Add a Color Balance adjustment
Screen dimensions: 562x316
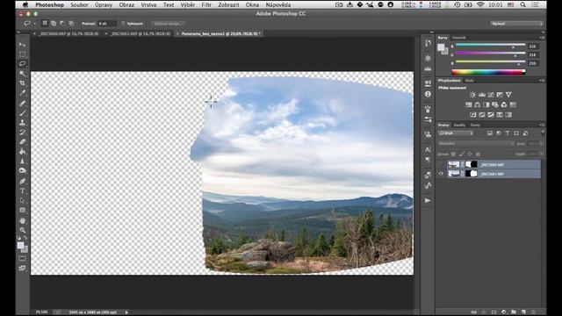(478, 105)
